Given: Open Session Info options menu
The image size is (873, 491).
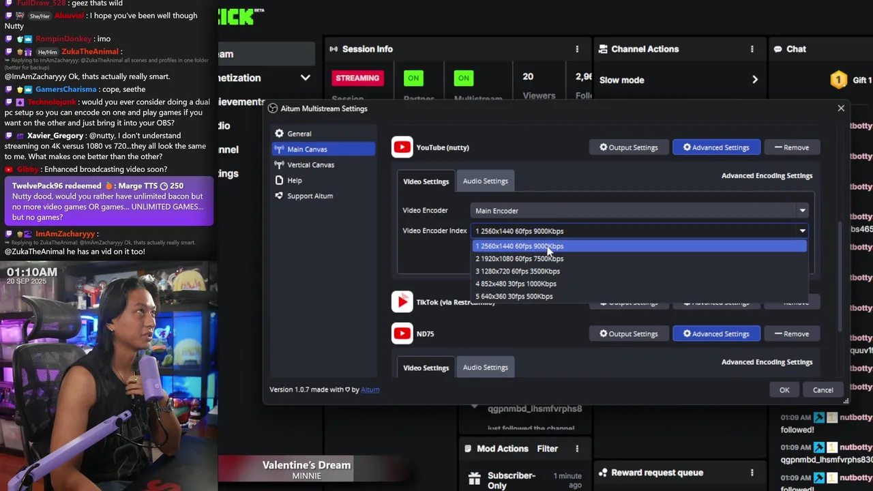Looking at the screenshot, I should click(577, 49).
